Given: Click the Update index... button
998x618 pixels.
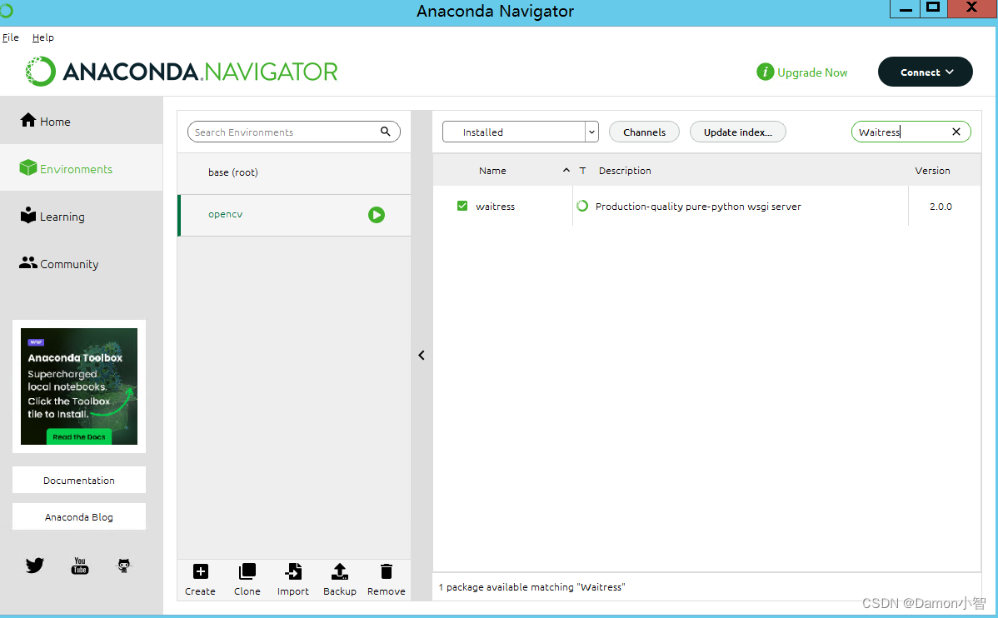Looking at the screenshot, I should click(738, 132).
